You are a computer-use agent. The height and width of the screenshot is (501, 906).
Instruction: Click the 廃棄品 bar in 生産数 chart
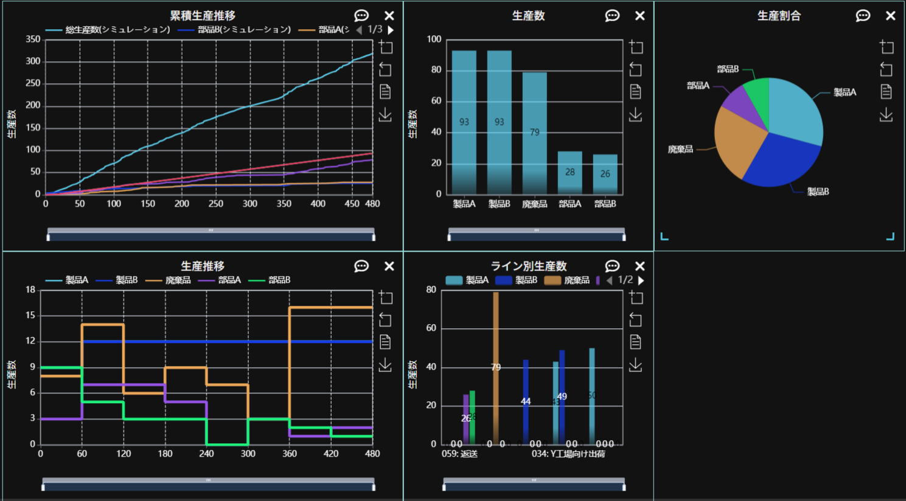coord(534,134)
